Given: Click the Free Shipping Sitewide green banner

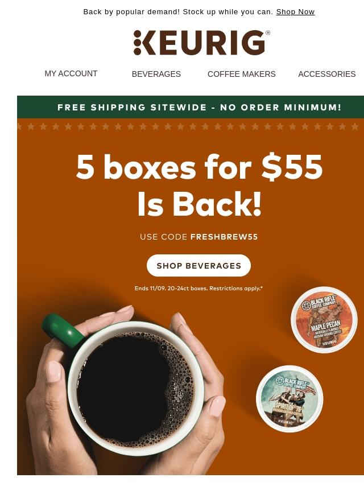Looking at the screenshot, I should tap(191, 107).
